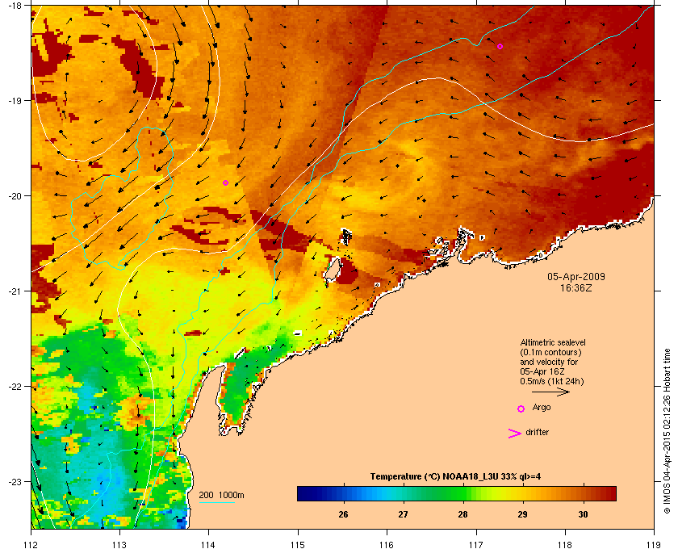Click the 'Altimetric sealevel' legend line
The height and width of the screenshot is (549, 678).
(553, 342)
